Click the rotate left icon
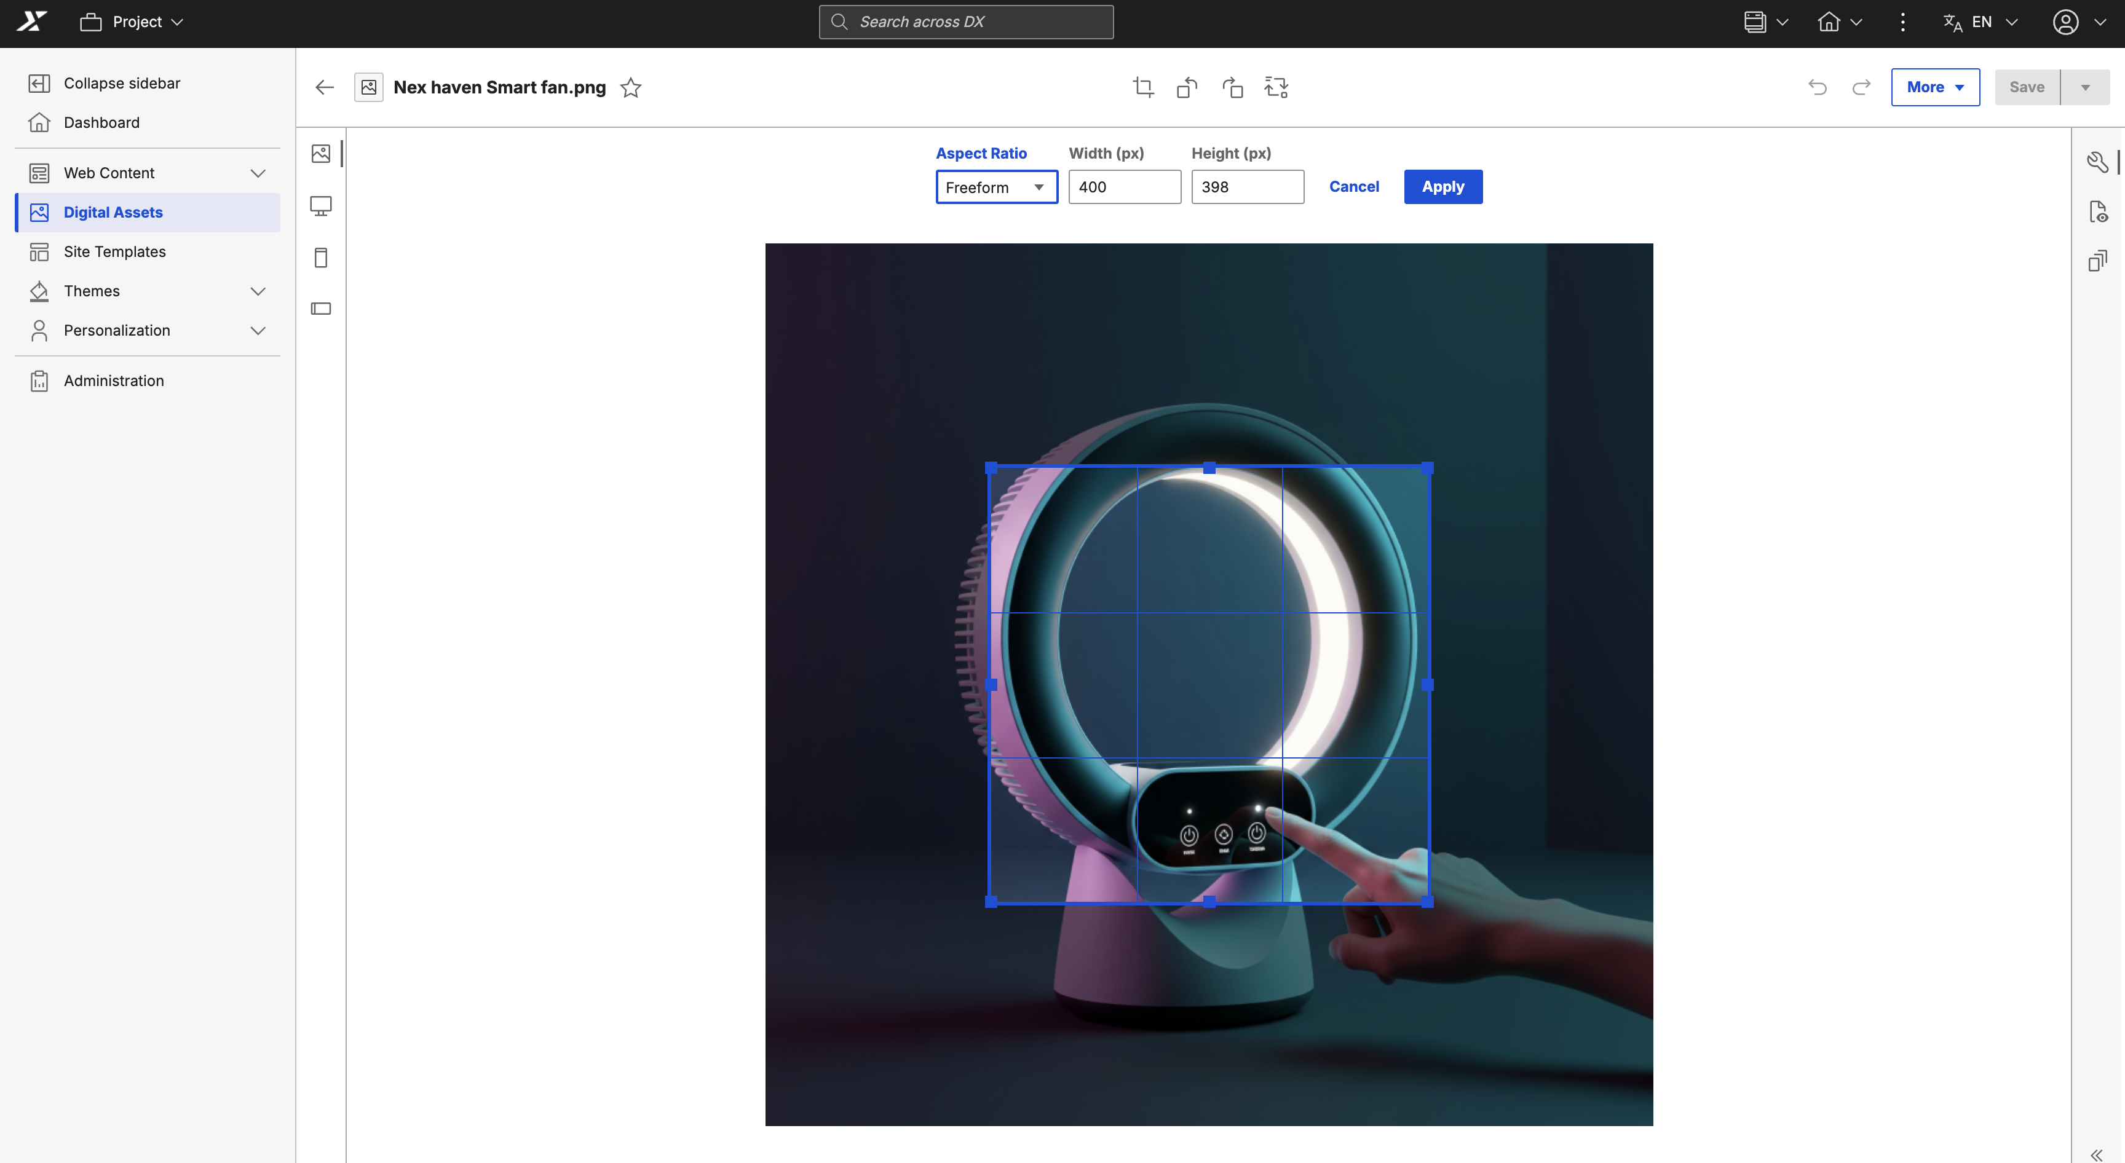 (1187, 87)
